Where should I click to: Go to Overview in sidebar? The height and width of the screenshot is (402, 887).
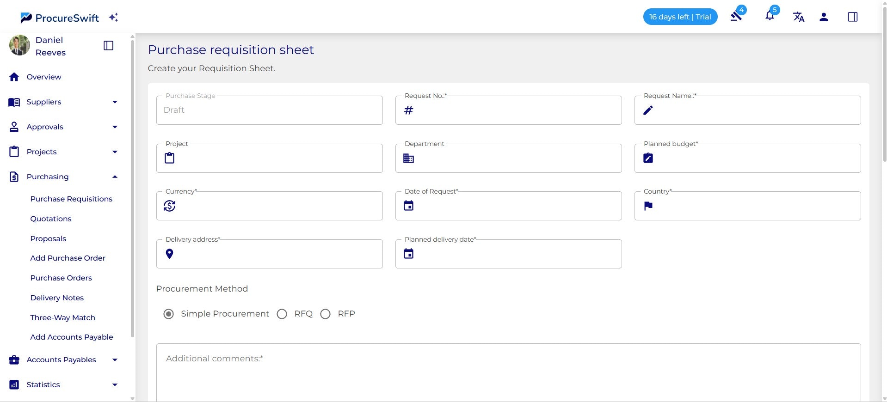pyautogui.click(x=44, y=77)
